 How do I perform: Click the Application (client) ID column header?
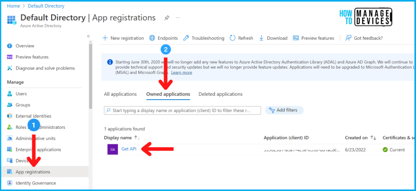286,138
